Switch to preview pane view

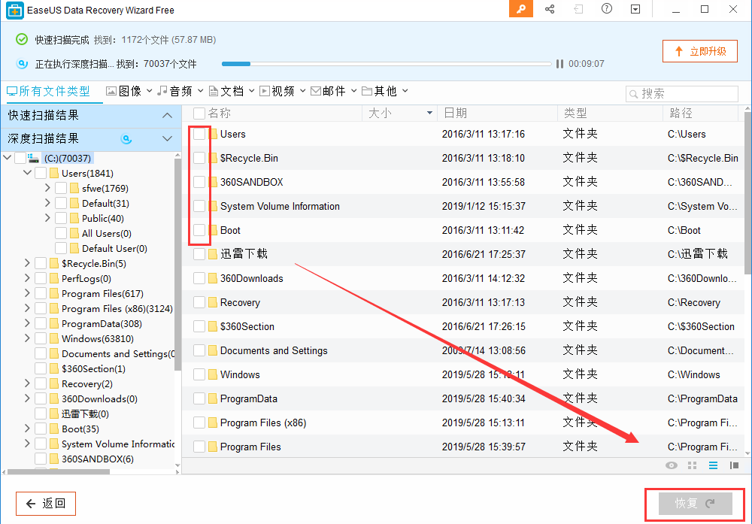point(734,465)
